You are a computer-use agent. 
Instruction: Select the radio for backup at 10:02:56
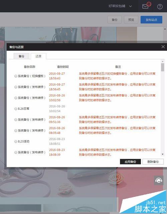[16, 98]
